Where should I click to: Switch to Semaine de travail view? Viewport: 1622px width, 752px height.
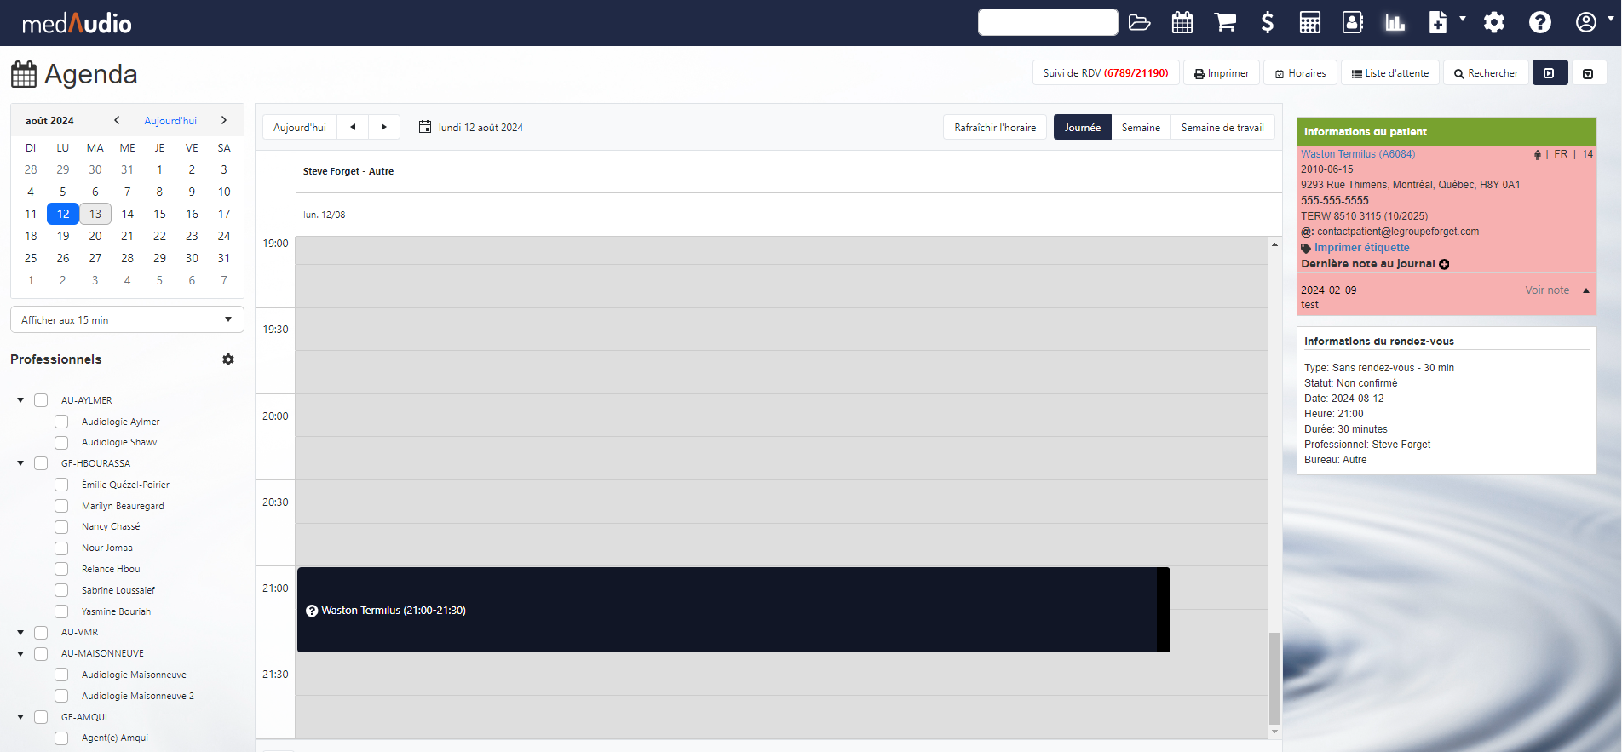click(1222, 128)
